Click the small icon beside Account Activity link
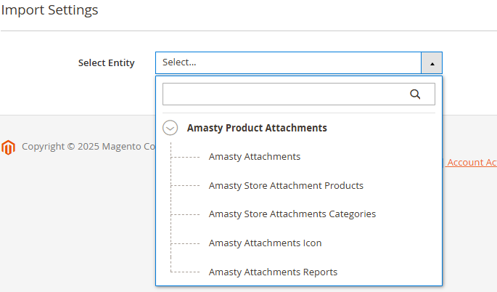Image resolution: width=497 pixels, height=292 pixels. (443, 163)
